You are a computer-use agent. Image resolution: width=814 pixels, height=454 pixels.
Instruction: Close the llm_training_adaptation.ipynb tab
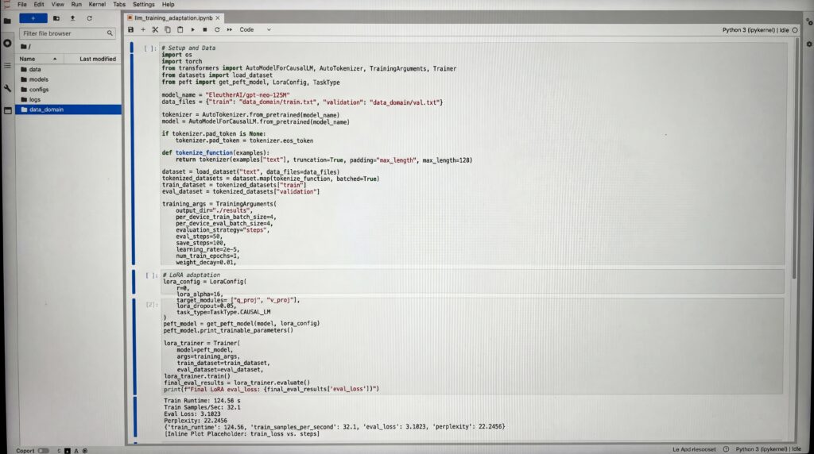(218, 17)
